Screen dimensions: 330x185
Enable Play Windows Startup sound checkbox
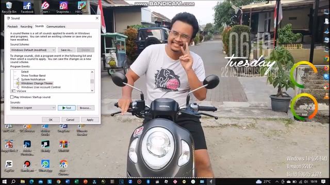(x=12, y=97)
